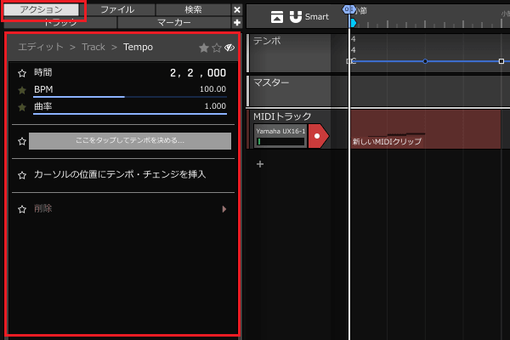The image size is (510, 340).
Task: Click the collapse tracks icon beside Smart
Action: coord(277,16)
